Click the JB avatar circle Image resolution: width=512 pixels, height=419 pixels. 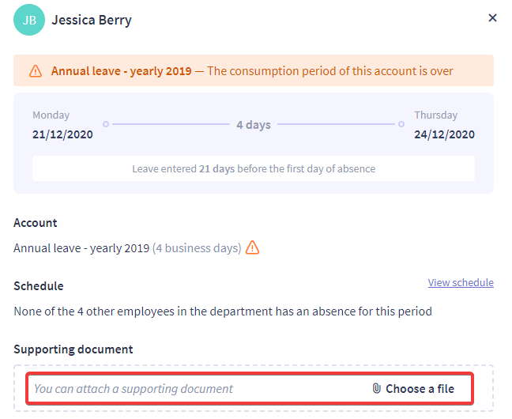pyautogui.click(x=29, y=20)
